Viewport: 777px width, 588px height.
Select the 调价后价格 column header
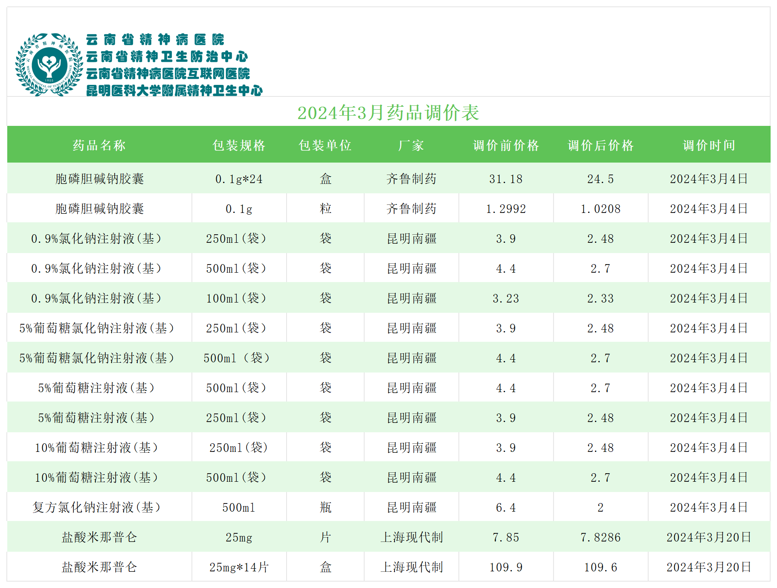pyautogui.click(x=600, y=146)
